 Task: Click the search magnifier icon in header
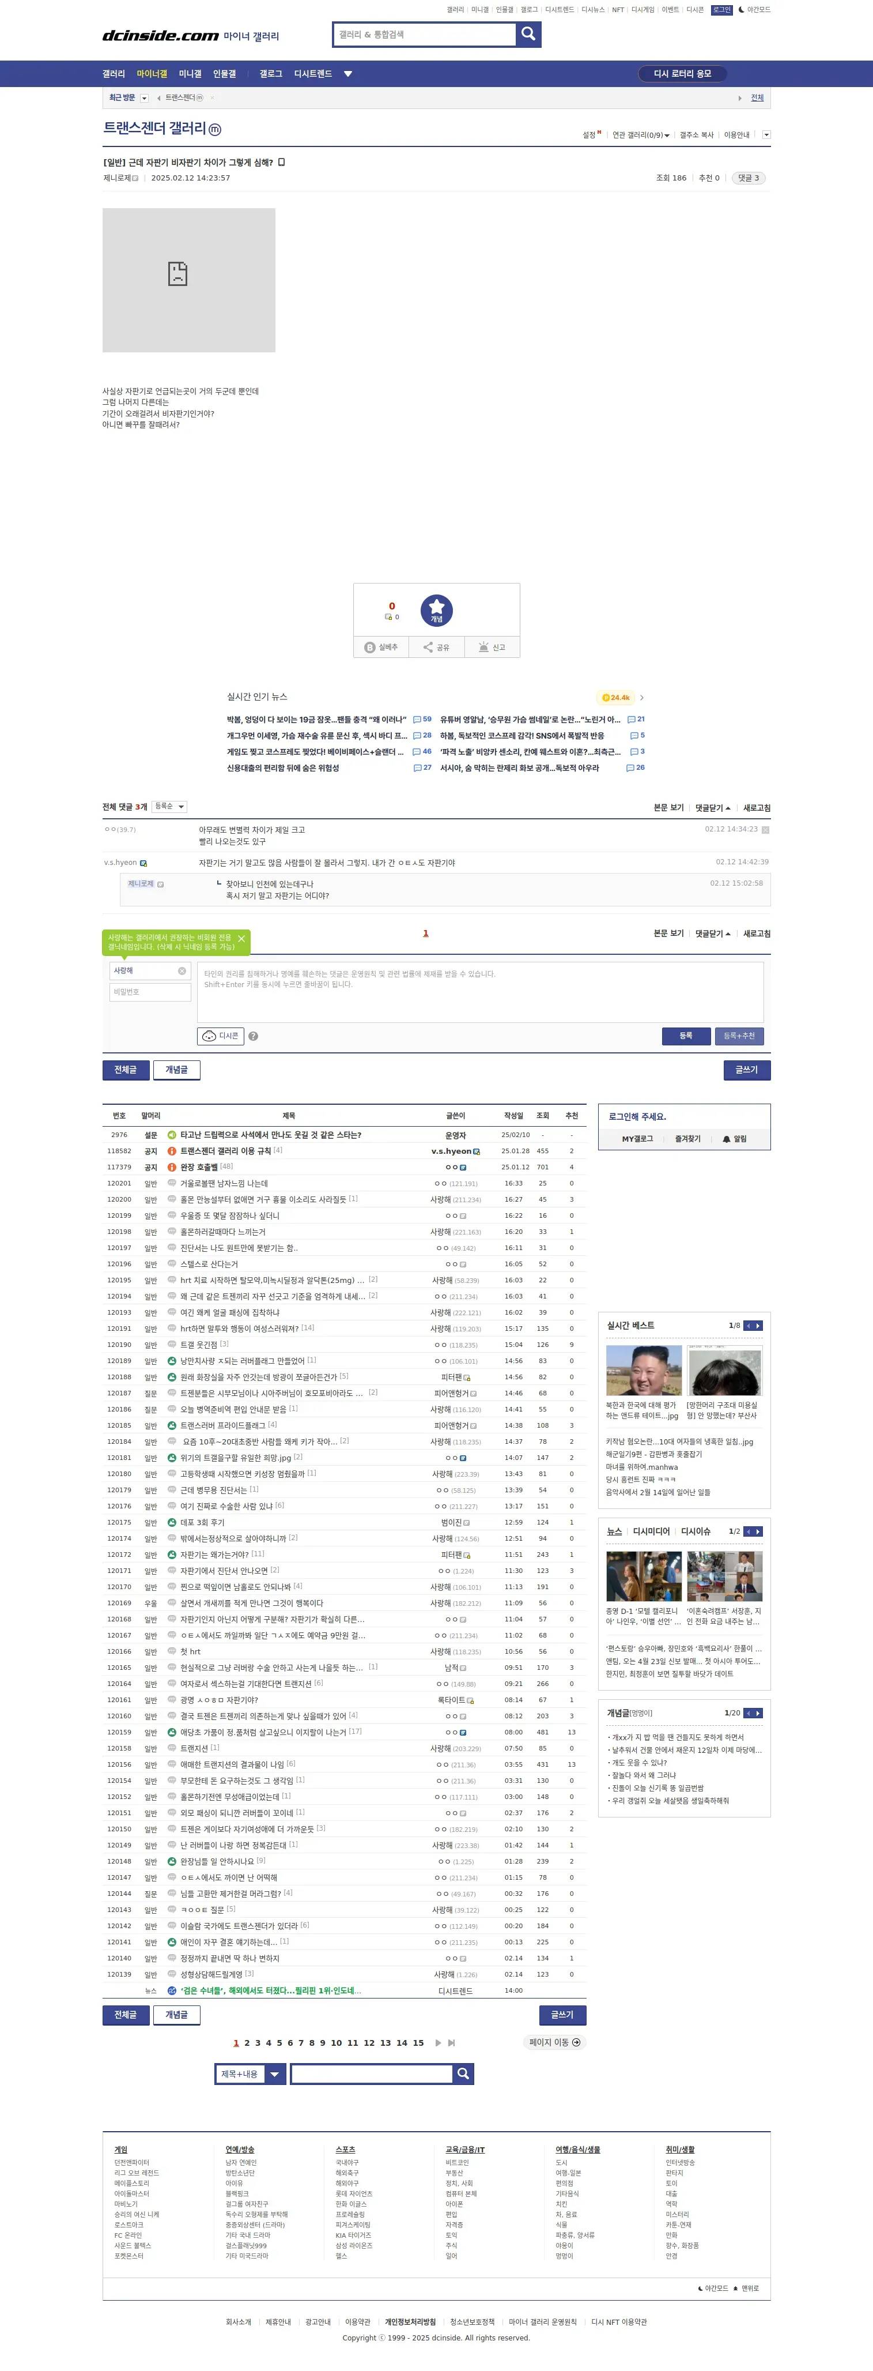[528, 34]
